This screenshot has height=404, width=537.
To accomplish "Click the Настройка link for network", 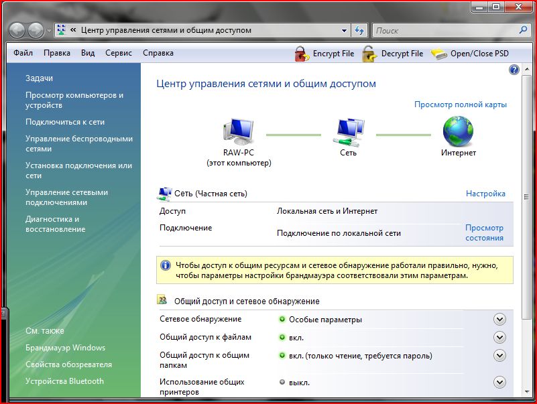I will (x=485, y=194).
